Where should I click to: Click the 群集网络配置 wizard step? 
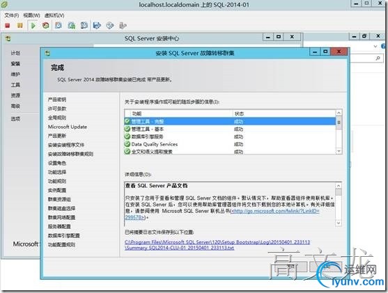tap(61, 217)
